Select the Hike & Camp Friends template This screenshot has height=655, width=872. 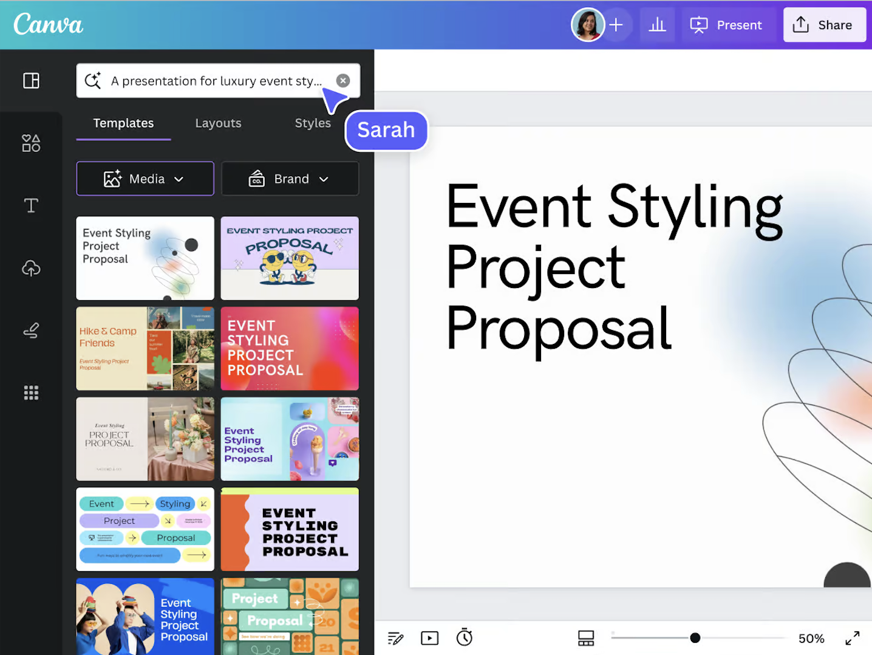click(145, 349)
